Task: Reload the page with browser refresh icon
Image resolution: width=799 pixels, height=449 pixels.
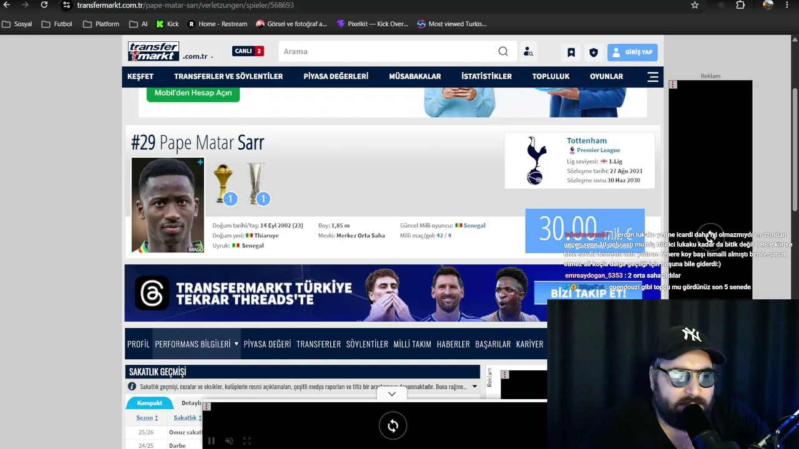Action: point(44,5)
